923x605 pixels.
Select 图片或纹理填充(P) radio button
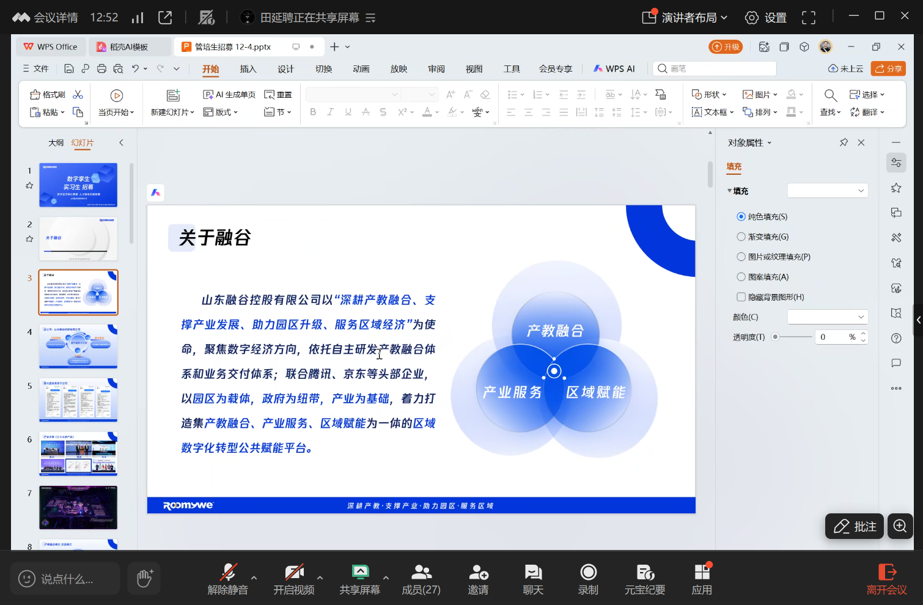click(741, 257)
